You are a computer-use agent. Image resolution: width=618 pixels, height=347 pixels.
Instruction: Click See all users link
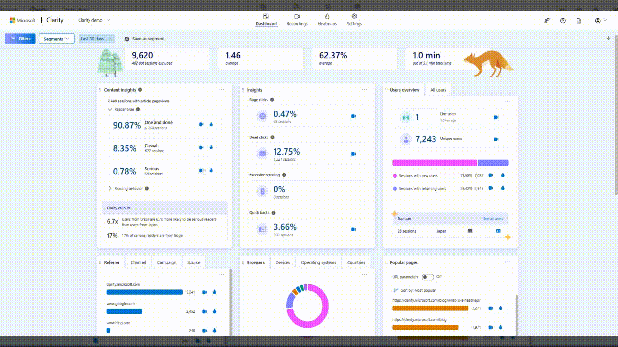[493, 218]
